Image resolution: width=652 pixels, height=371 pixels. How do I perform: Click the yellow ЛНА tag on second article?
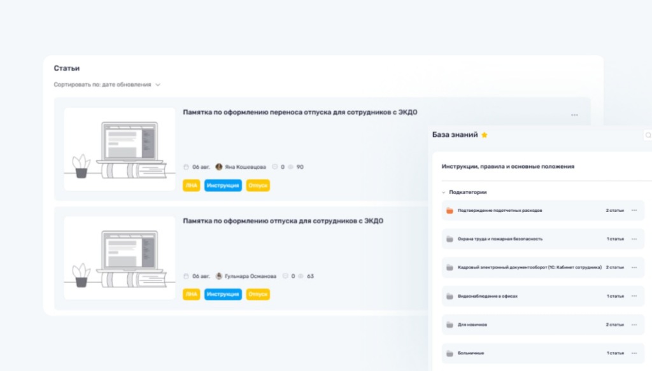point(191,294)
